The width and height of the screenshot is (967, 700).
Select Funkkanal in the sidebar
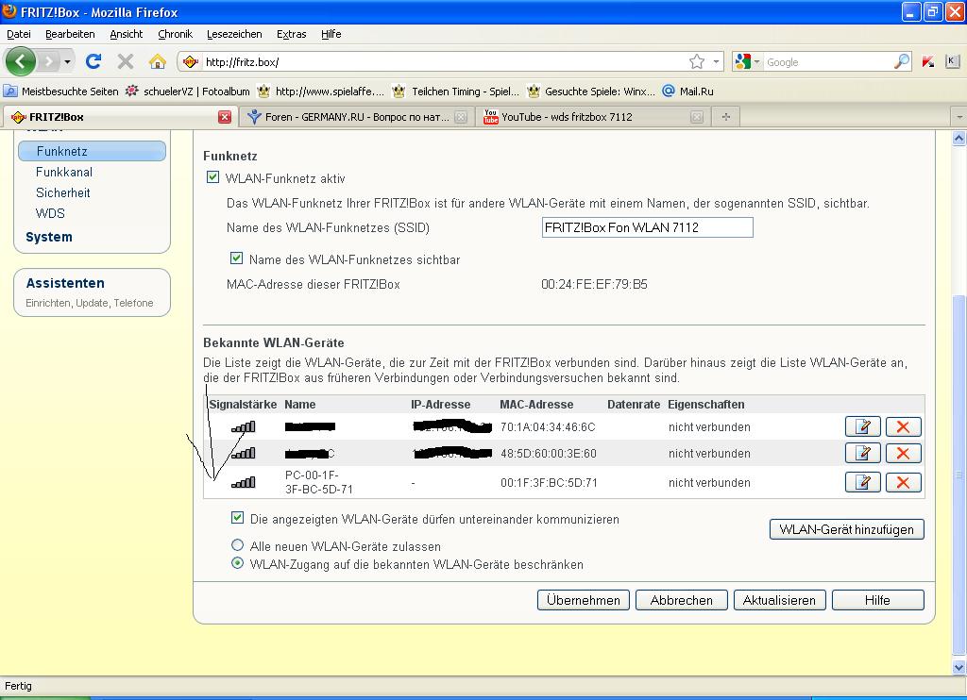pyautogui.click(x=64, y=172)
